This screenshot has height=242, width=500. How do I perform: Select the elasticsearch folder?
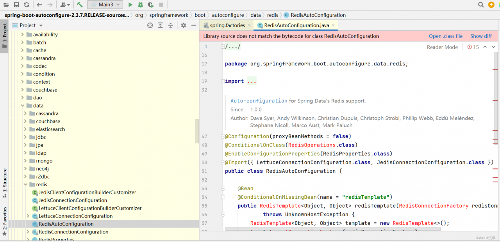pos(50,129)
